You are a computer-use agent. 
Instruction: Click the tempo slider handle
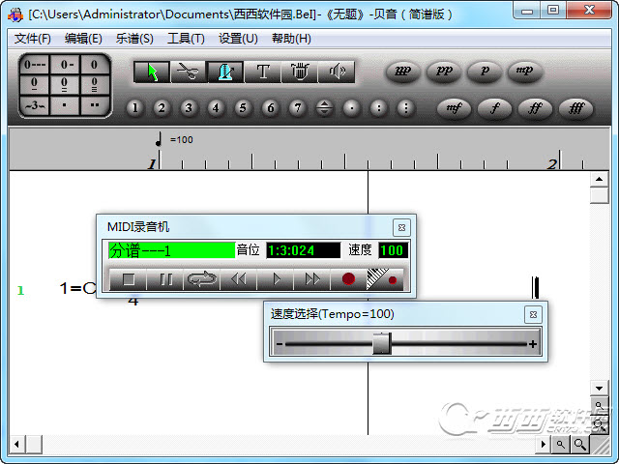tap(382, 343)
